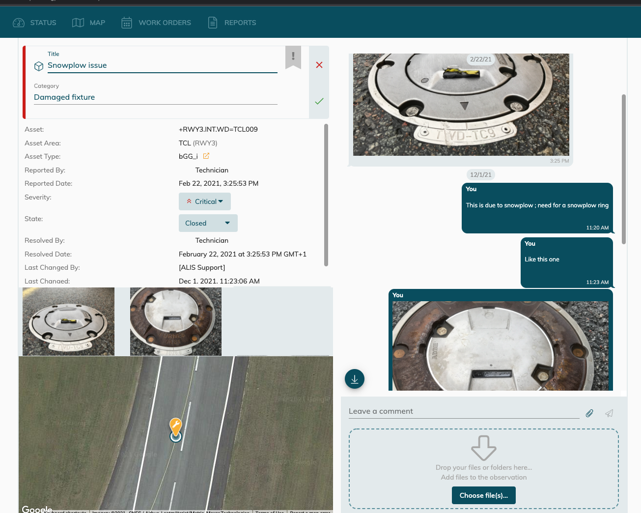This screenshot has width=641, height=513.
Task: Click the wrench marker on the map
Action: (x=175, y=427)
